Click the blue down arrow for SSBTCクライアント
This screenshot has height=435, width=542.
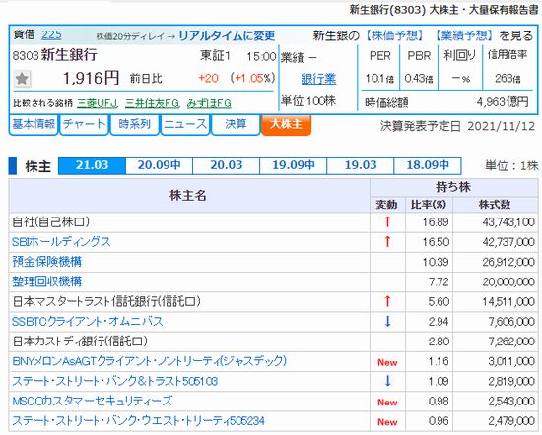(x=387, y=322)
